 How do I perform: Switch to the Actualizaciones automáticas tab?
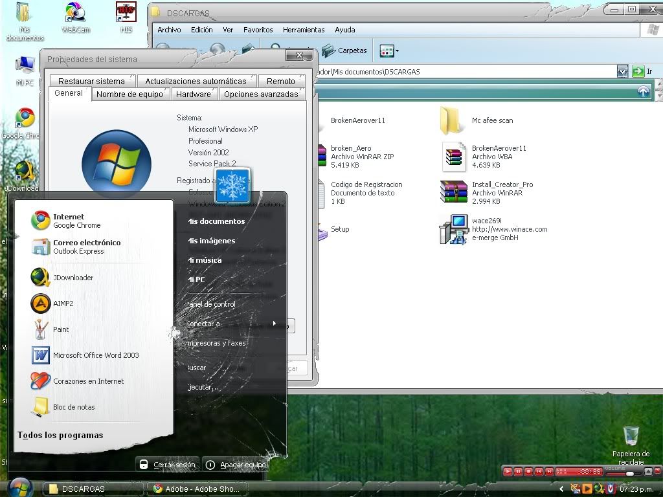[x=196, y=81]
